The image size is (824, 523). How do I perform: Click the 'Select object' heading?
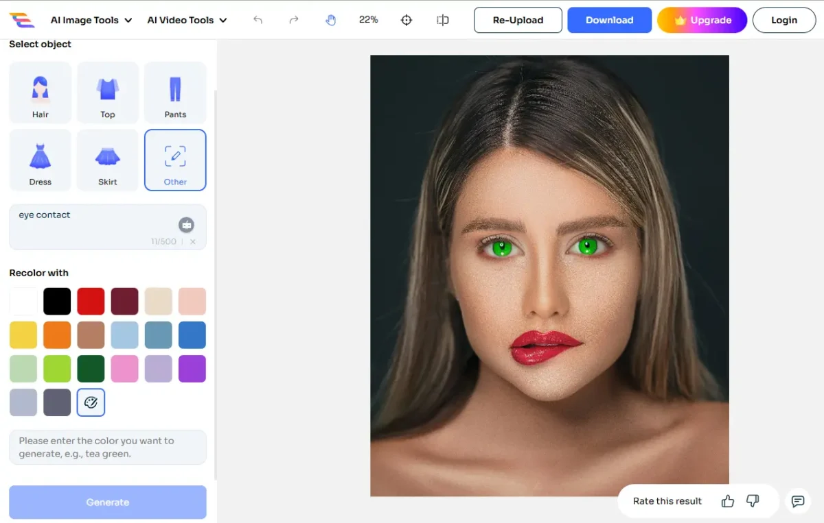click(41, 44)
